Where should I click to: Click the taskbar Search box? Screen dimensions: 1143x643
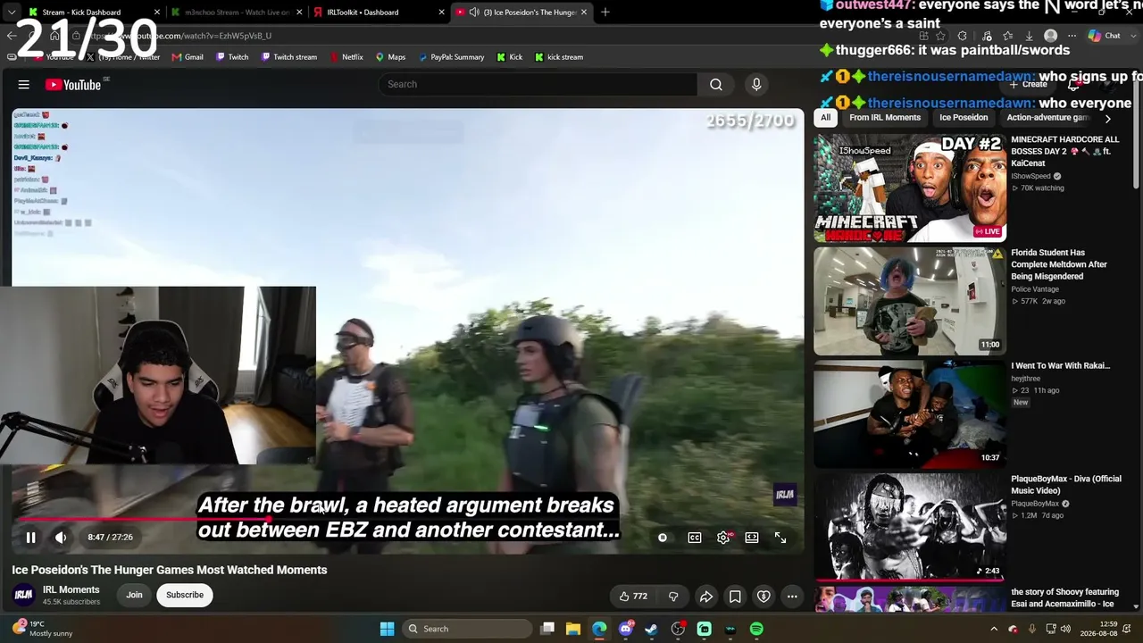[466, 629]
